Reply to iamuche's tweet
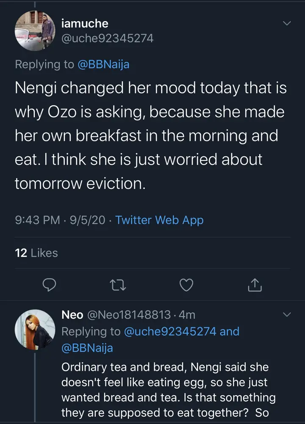305x424 pixels. pos(50,286)
